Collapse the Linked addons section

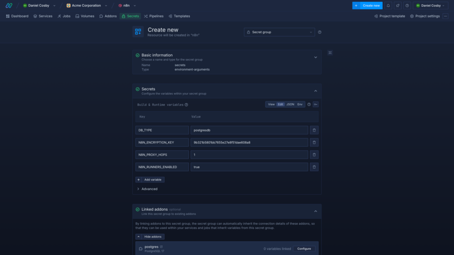[316, 211]
